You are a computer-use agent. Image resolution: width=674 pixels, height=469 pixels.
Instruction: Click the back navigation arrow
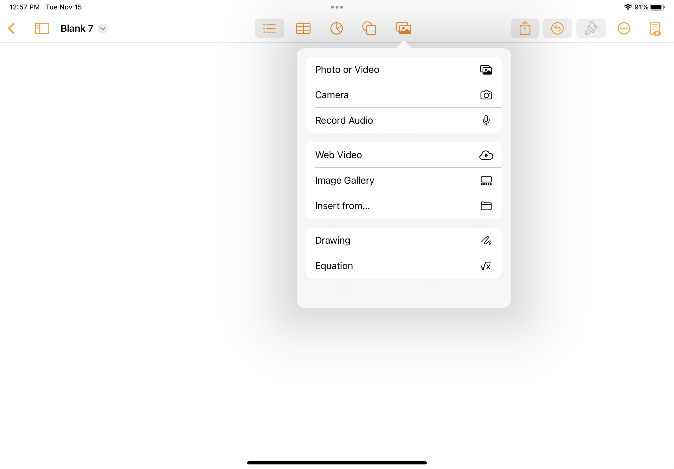pos(12,28)
